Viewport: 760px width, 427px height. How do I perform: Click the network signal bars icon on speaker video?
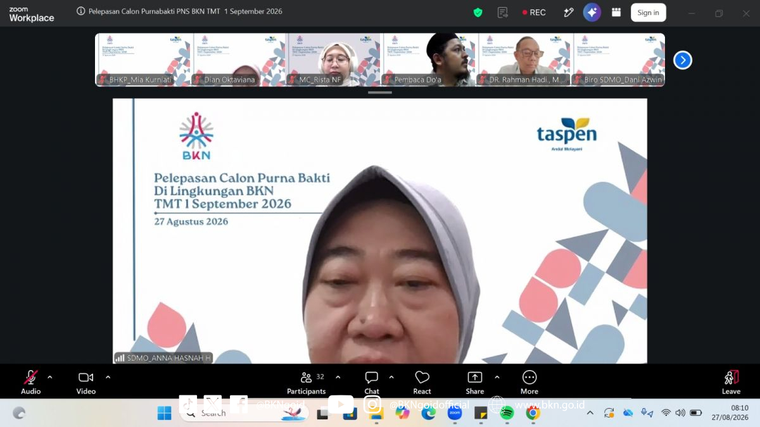[120, 358]
